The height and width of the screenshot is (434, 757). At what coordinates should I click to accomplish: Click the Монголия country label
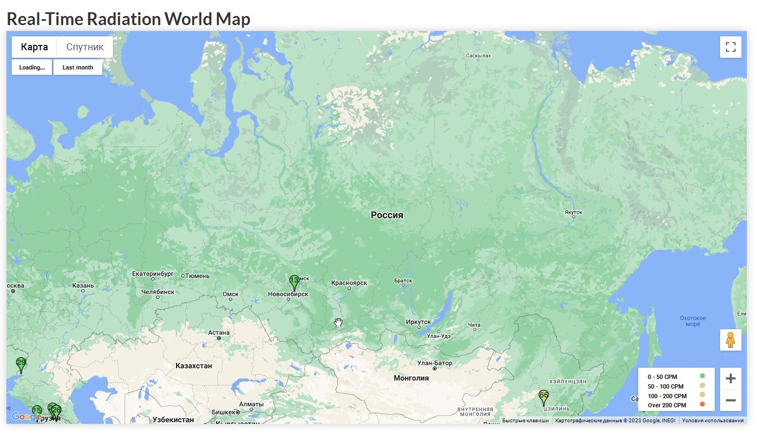[411, 378]
